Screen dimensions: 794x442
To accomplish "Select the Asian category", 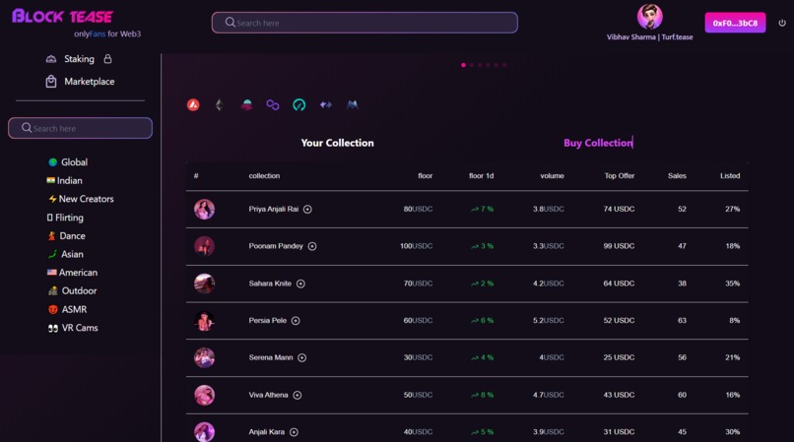I will 65,254.
